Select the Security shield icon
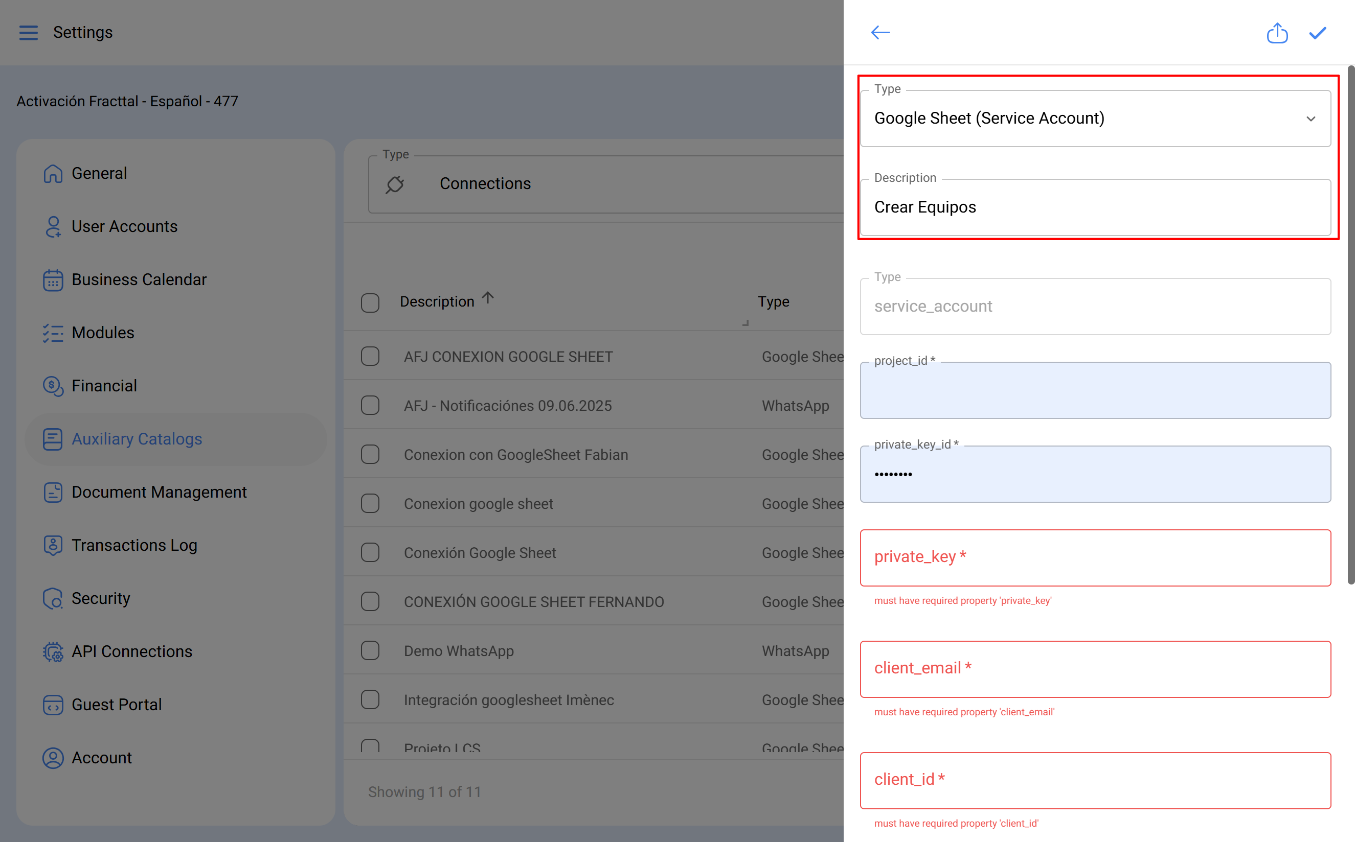 [x=53, y=598]
